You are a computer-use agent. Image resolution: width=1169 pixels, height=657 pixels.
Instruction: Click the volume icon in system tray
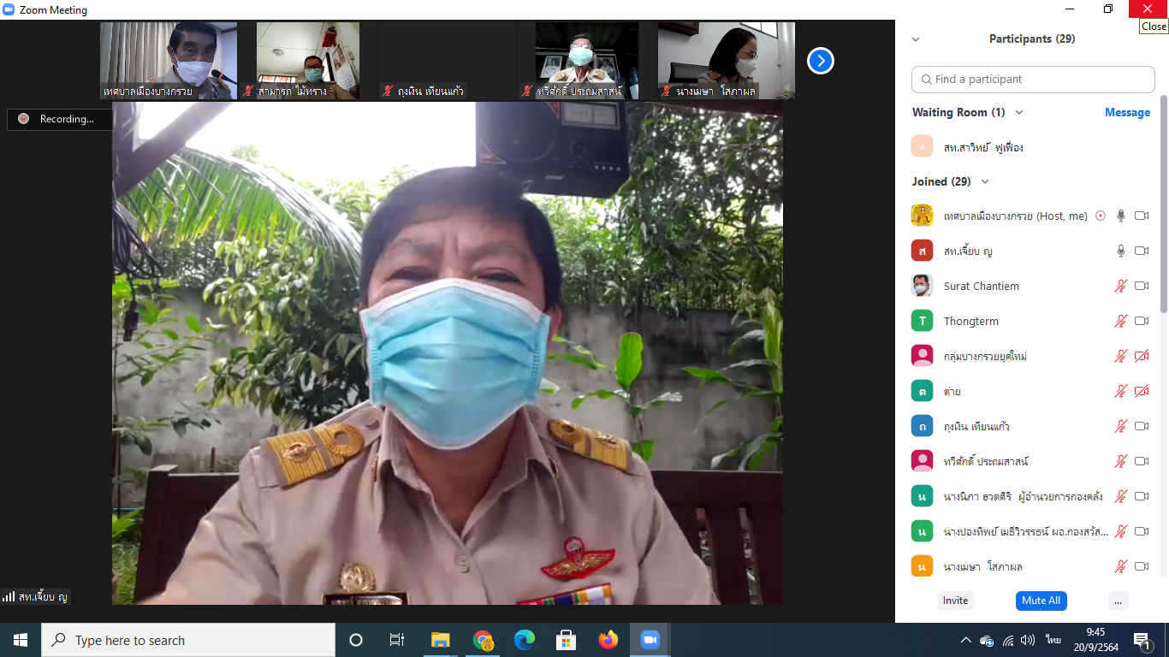(x=1028, y=640)
